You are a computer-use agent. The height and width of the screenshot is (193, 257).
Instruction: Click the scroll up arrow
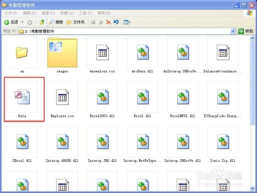click(x=252, y=38)
